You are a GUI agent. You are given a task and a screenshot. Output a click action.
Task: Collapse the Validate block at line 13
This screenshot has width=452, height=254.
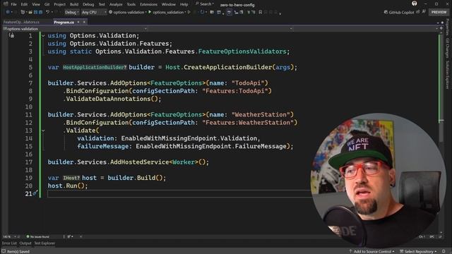pos(43,131)
